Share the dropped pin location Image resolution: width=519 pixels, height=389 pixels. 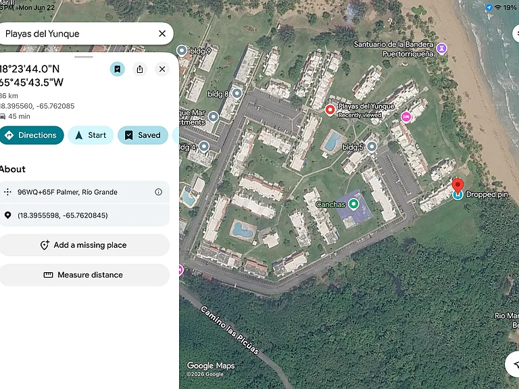[x=140, y=69]
